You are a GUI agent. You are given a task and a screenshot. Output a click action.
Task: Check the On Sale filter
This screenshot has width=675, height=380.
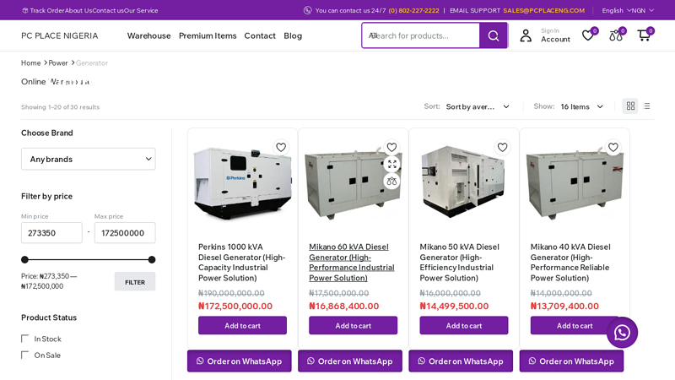click(25, 356)
